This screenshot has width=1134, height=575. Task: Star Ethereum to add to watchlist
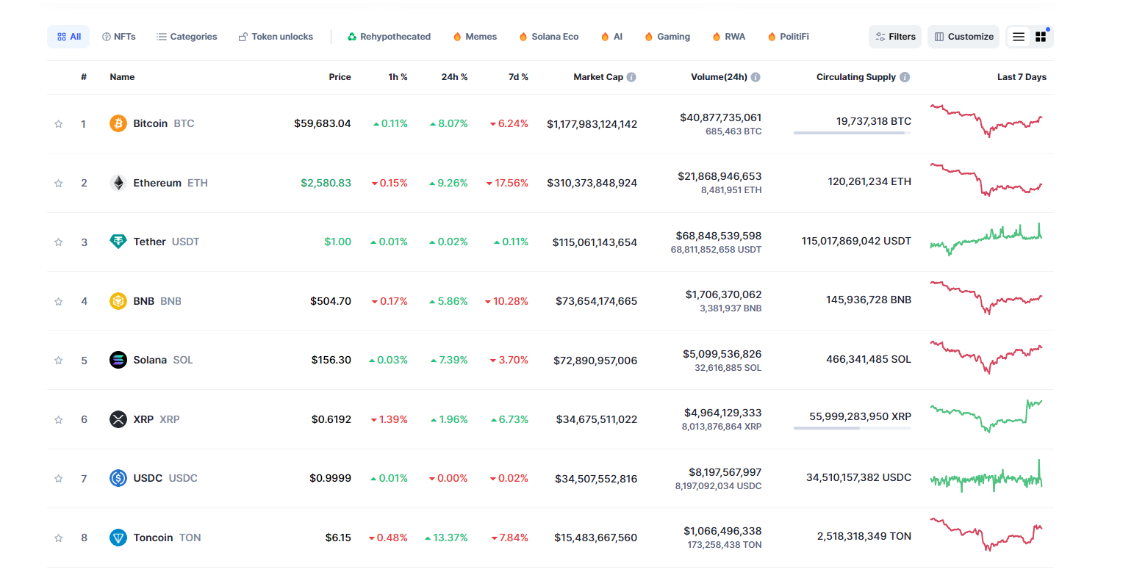click(58, 184)
